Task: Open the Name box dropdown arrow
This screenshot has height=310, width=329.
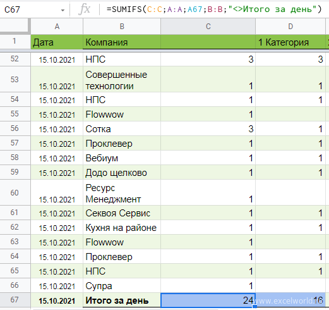Action: pyautogui.click(x=63, y=10)
